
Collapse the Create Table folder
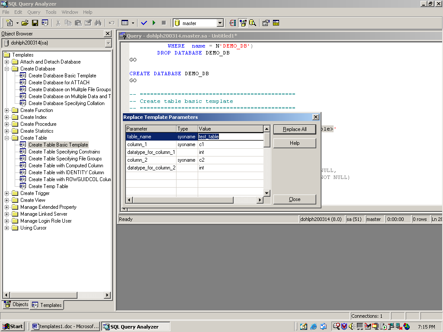[7, 138]
